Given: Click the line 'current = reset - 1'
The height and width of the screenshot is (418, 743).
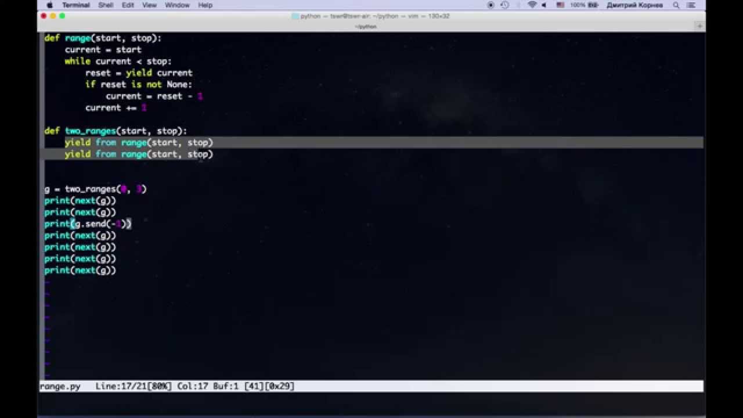Looking at the screenshot, I should [154, 96].
